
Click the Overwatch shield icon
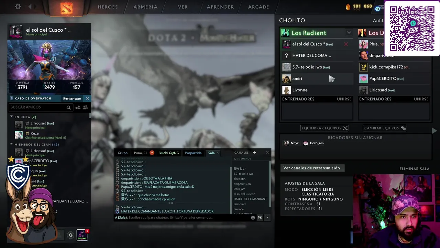(11, 99)
